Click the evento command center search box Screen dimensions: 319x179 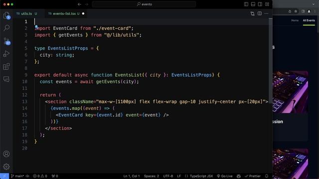[x=144, y=4]
